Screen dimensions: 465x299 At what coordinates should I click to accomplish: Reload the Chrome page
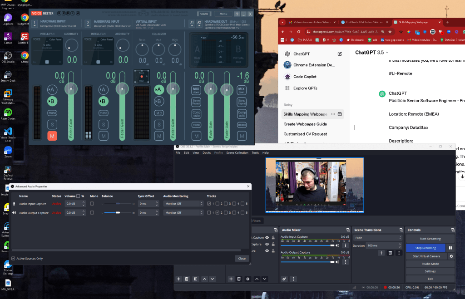pyautogui.click(x=299, y=32)
